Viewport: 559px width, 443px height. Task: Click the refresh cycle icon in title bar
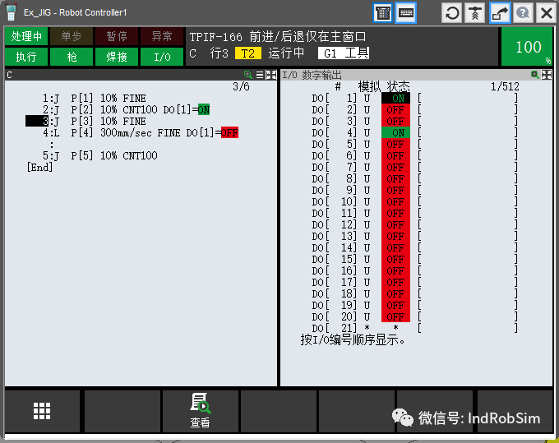452,13
